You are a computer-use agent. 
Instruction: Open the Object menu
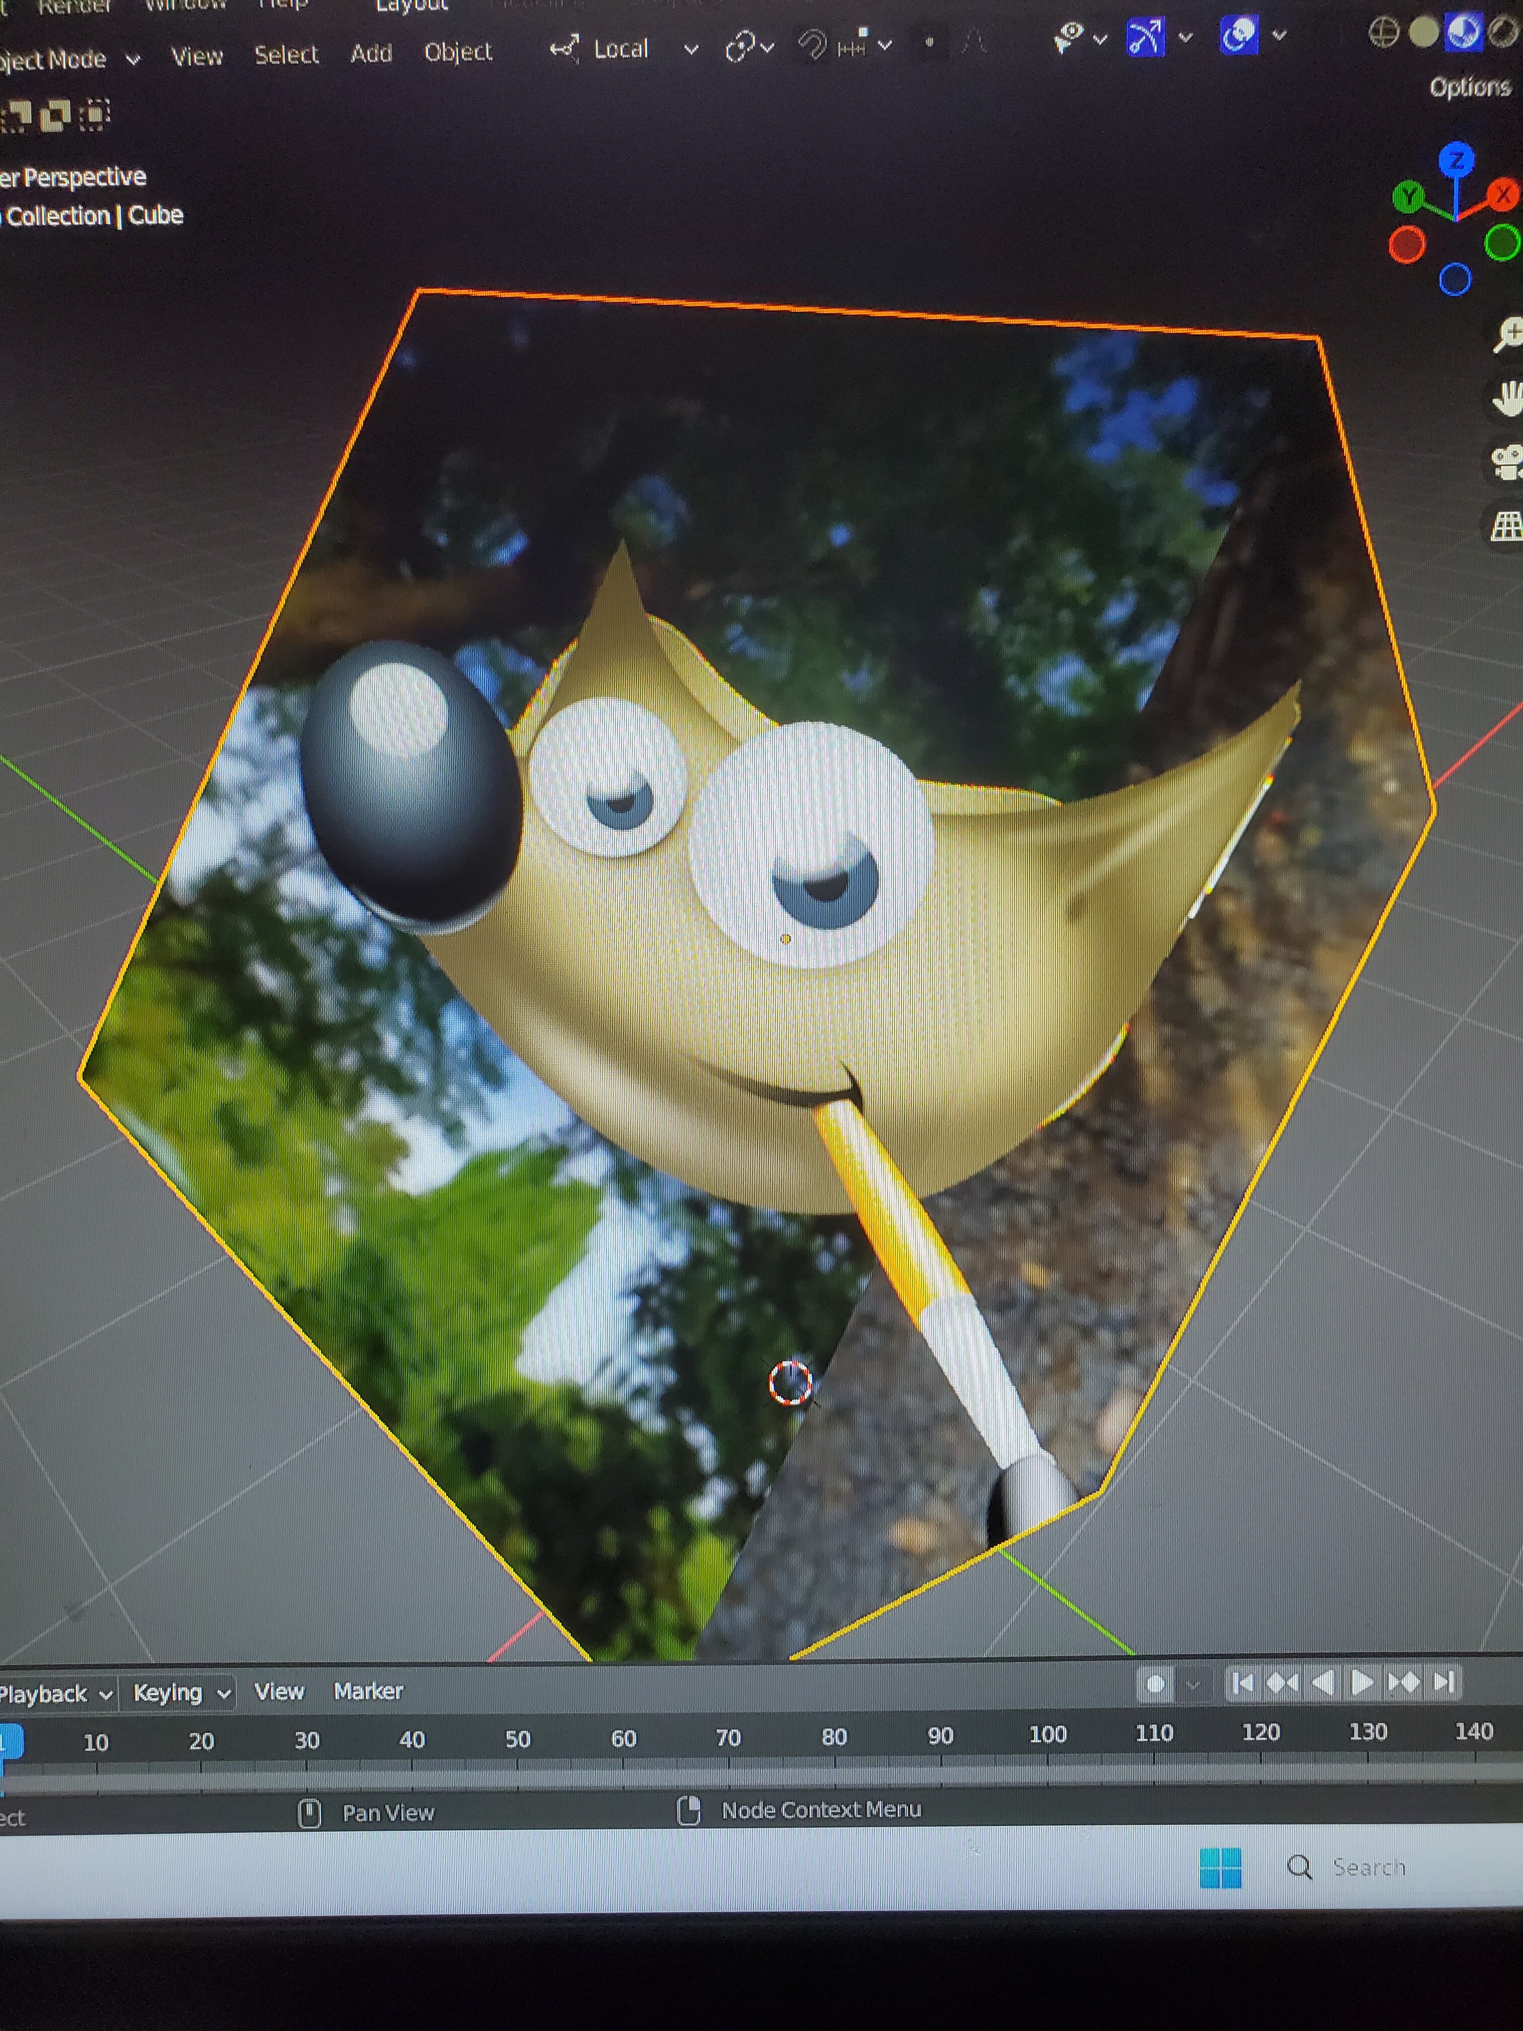click(458, 51)
